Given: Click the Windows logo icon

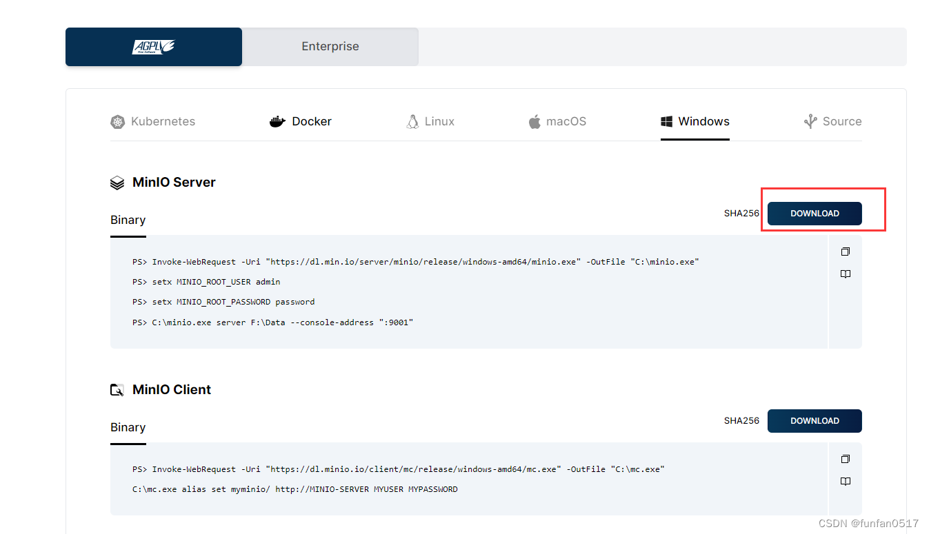Looking at the screenshot, I should pyautogui.click(x=667, y=122).
